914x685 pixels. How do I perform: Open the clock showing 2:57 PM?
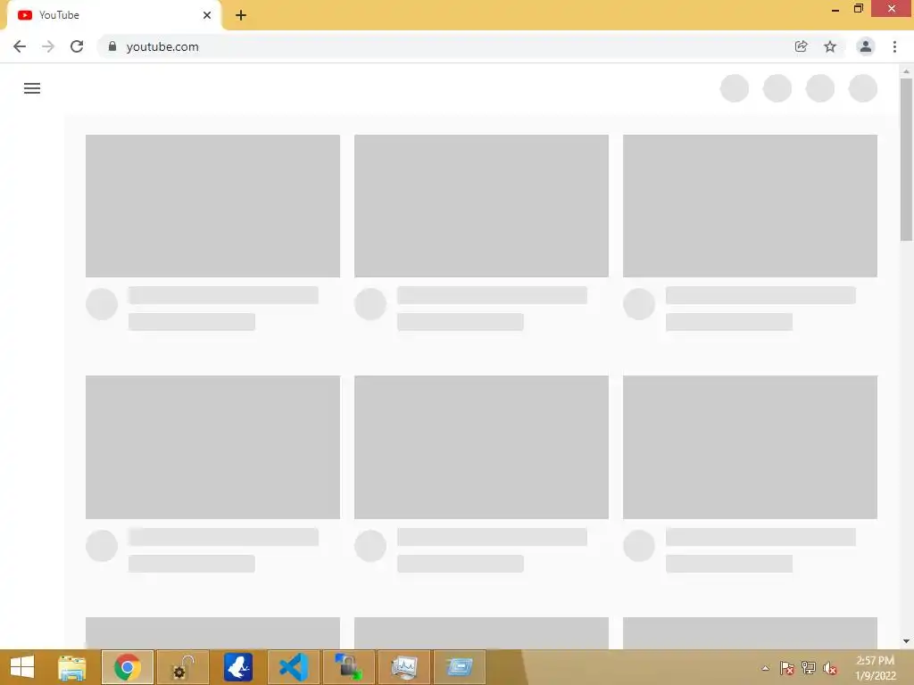[875, 667]
